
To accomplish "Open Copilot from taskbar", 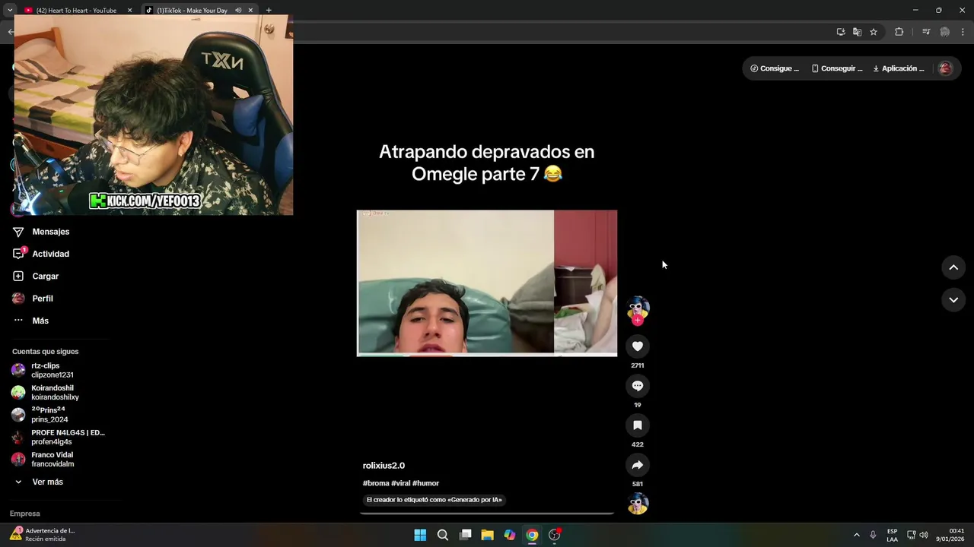I will click(510, 535).
